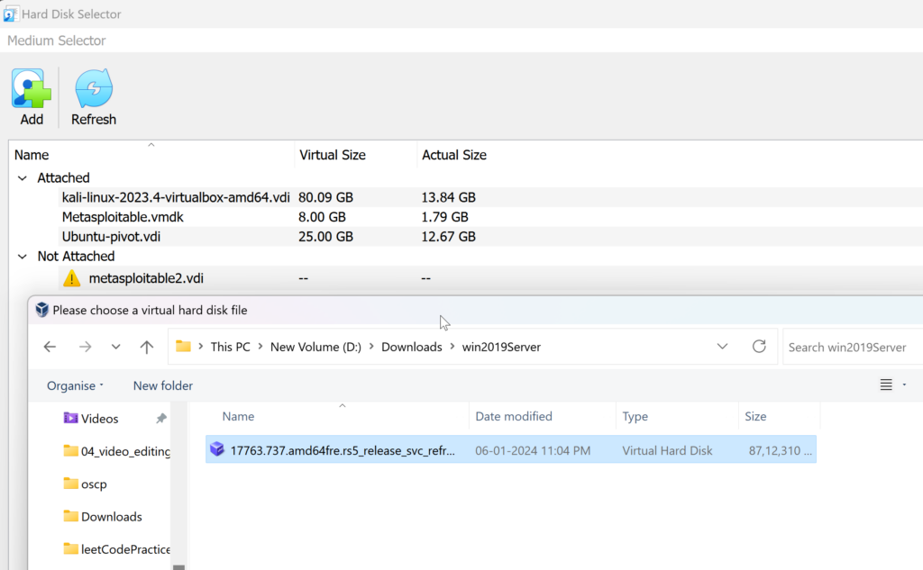923x570 pixels.
Task: Click the 06-01-2024 11:04 PM date
Action: click(533, 450)
